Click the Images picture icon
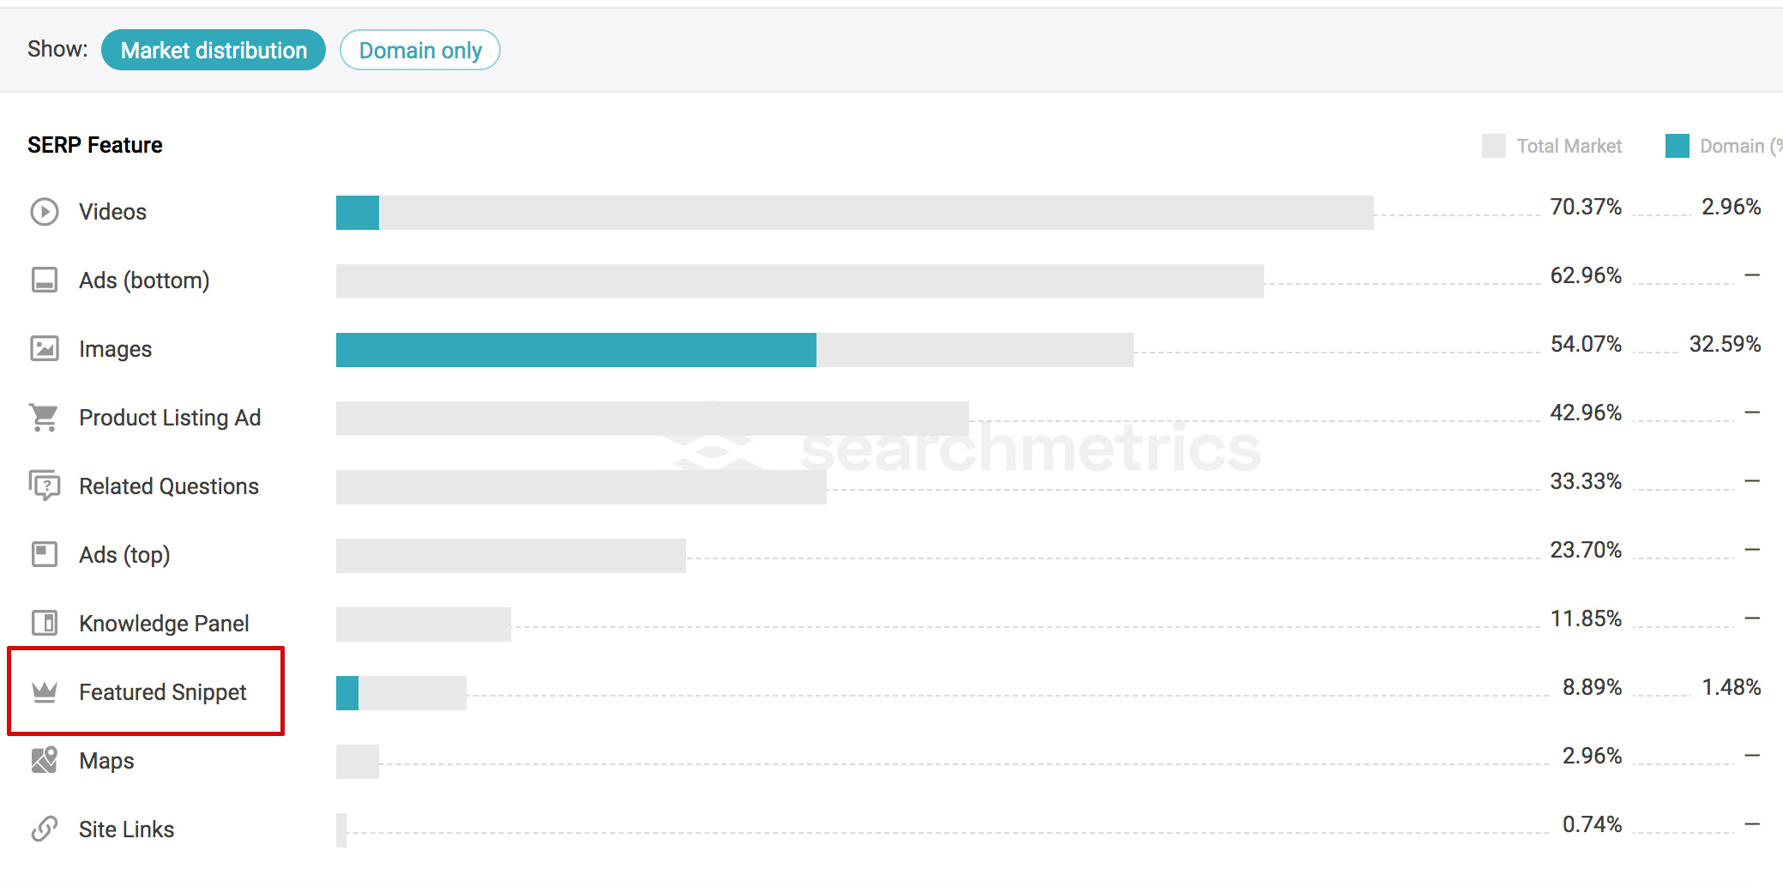Screen dimensions: 1783x887 pos(45,348)
